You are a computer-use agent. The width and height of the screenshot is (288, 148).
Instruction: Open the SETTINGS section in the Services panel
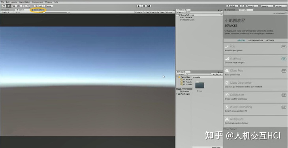tap(270, 40)
